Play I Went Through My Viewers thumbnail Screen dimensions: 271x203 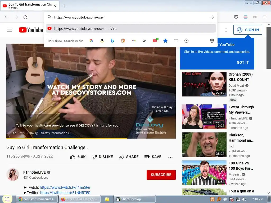[x=204, y=117]
